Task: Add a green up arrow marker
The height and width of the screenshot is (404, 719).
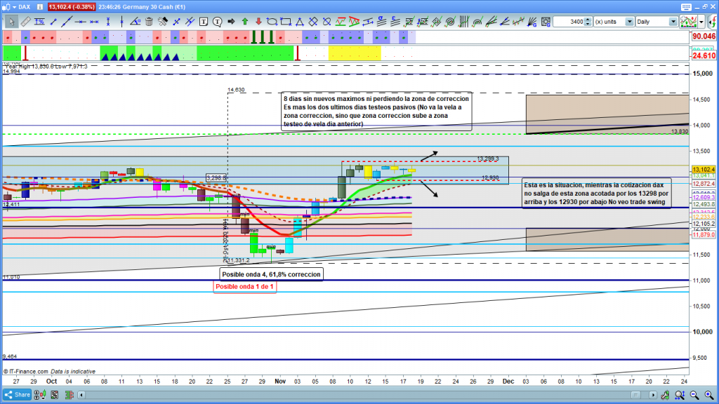Action: coord(245,22)
